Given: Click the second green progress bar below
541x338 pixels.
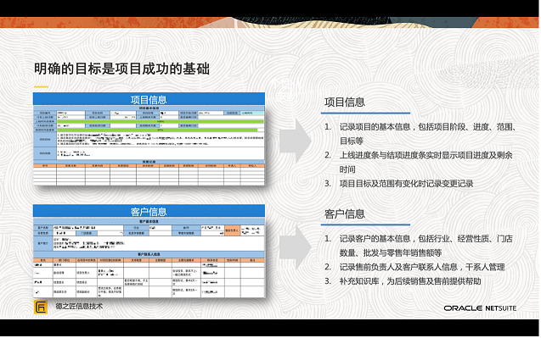Looking at the screenshot, I should 157,130.
